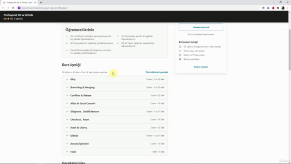Click the page vertical scrollbar thumb
Image resolution: width=291 pixels, height=164 pixels.
(x=290, y=50)
